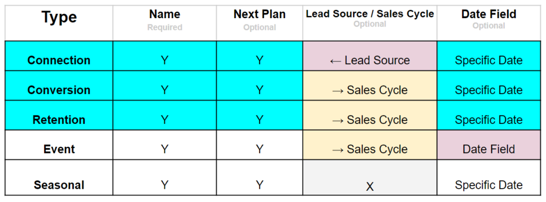Select the Seasonal row label

tap(59, 185)
